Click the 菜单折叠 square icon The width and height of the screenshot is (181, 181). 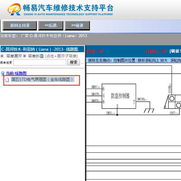pyautogui.click(x=24, y=56)
